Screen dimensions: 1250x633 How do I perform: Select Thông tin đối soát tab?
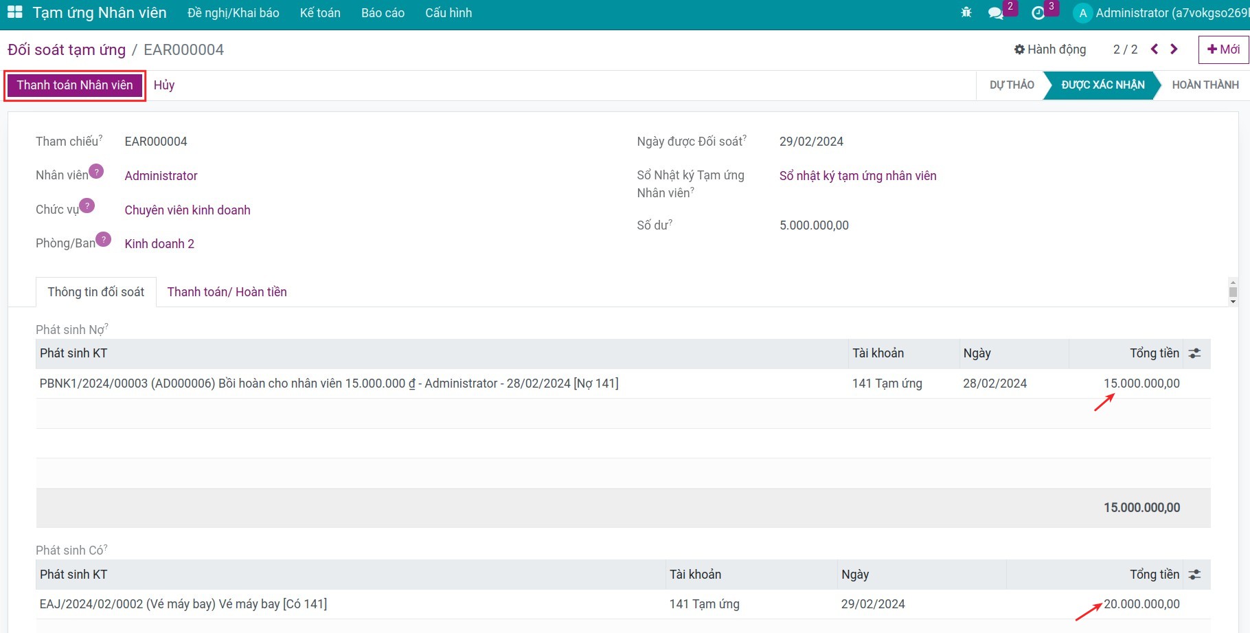[96, 292]
